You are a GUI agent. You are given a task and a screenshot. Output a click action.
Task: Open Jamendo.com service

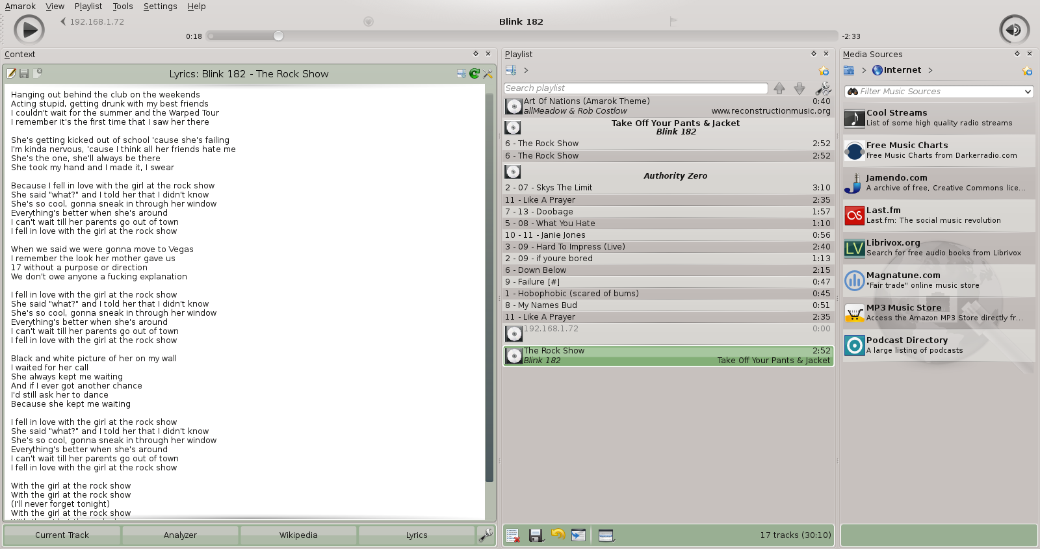tap(939, 183)
